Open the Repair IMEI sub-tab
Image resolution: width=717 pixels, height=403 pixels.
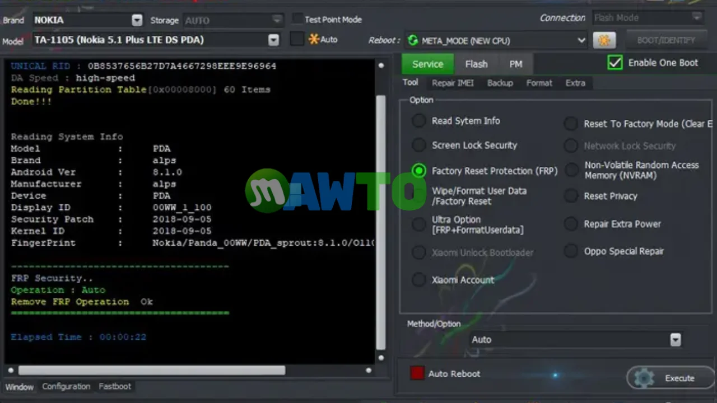453,83
